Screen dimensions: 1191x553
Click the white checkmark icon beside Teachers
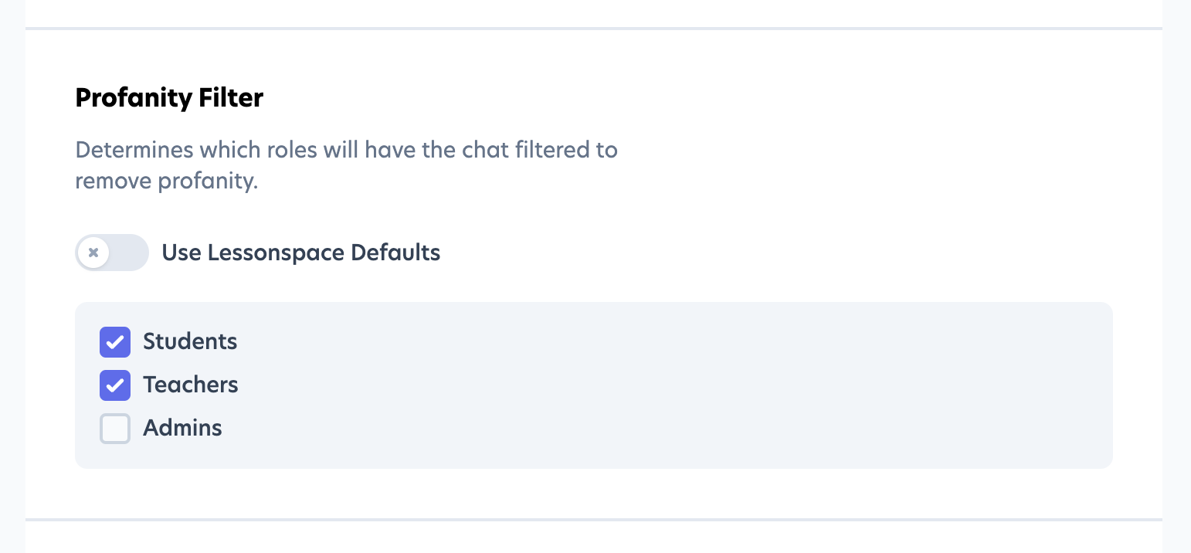coord(115,385)
